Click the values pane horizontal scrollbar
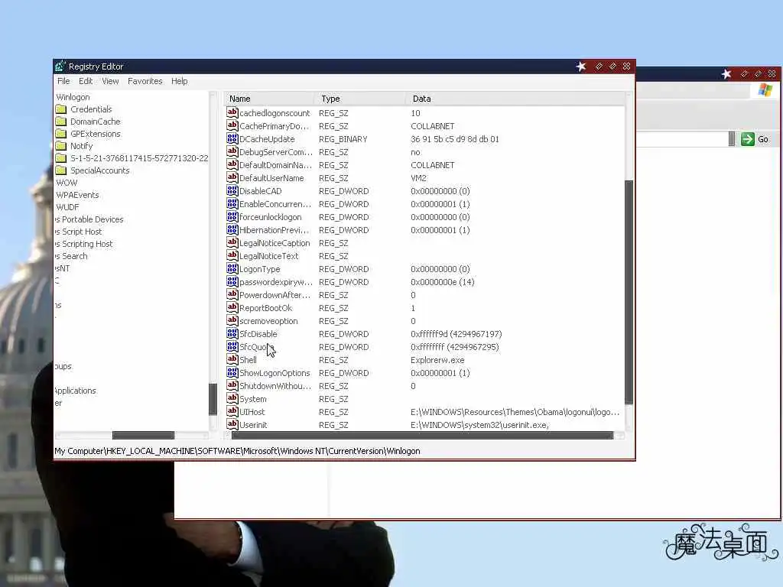The width and height of the screenshot is (783, 587). click(422, 435)
